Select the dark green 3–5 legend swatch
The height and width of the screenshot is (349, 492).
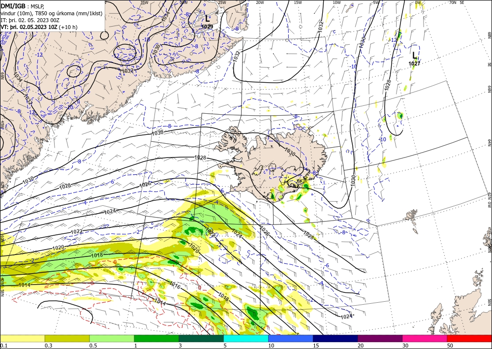coord(201,338)
